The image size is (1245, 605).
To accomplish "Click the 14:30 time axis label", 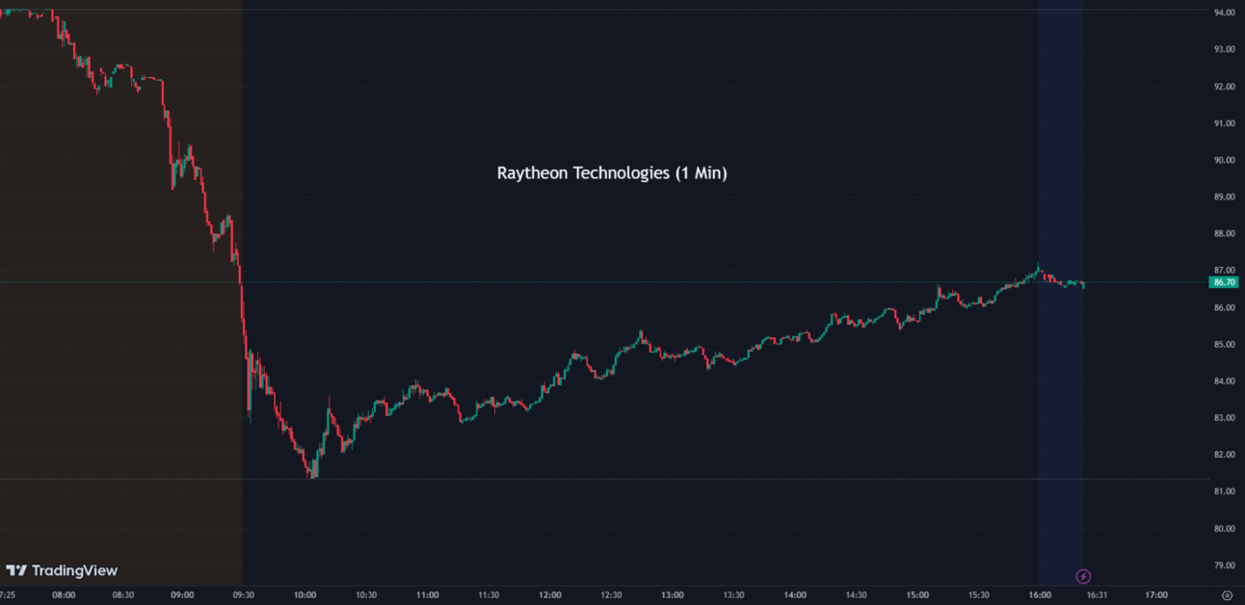I will click(x=856, y=595).
